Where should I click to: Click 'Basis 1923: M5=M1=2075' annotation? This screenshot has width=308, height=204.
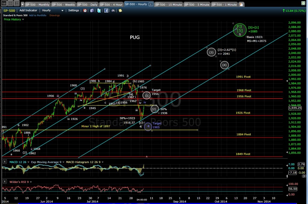[257, 39]
